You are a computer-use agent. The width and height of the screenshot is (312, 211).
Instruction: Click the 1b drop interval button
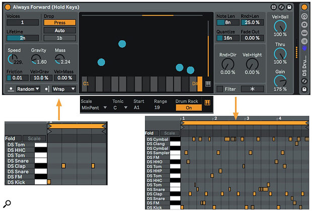pos(60,38)
